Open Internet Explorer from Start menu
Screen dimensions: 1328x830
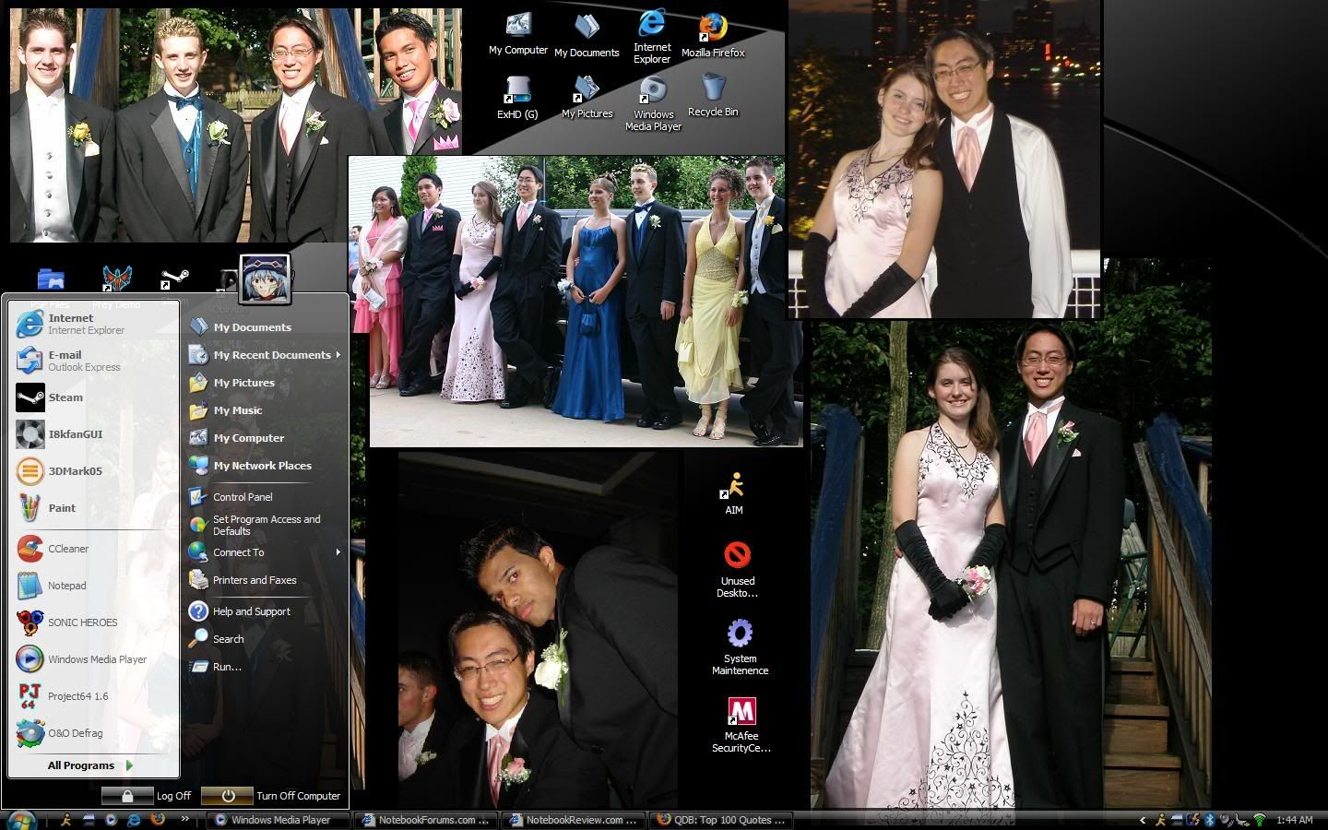click(92, 324)
